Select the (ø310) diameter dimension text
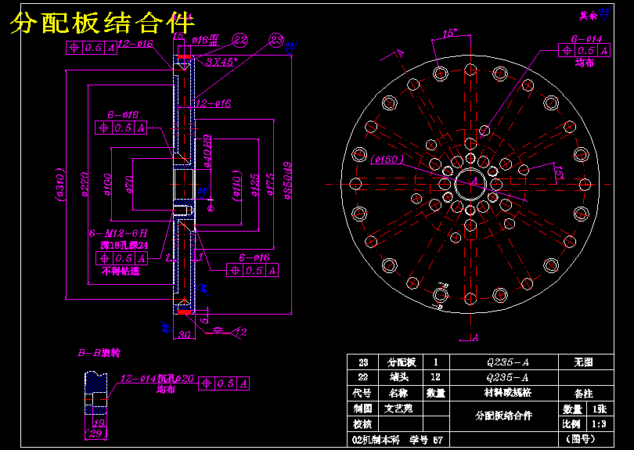The height and width of the screenshot is (450, 634). [60, 185]
